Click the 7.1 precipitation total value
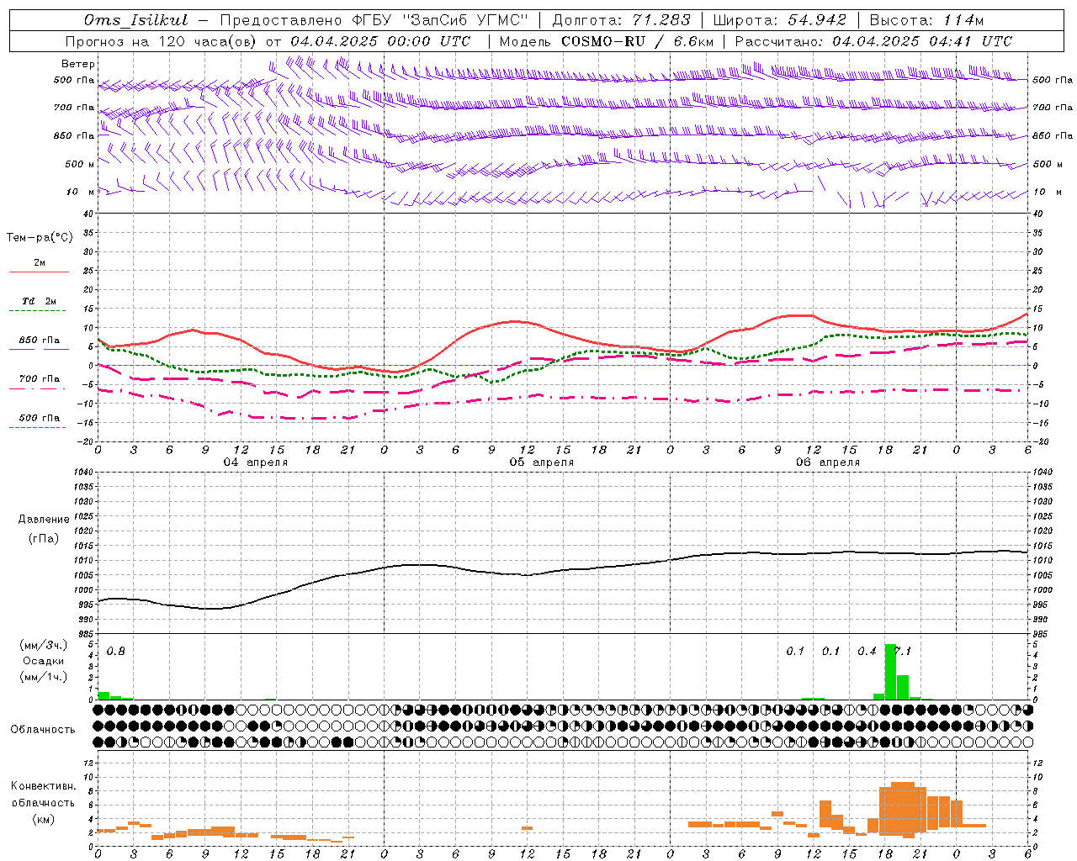The width and height of the screenshot is (1077, 861). 903,652
